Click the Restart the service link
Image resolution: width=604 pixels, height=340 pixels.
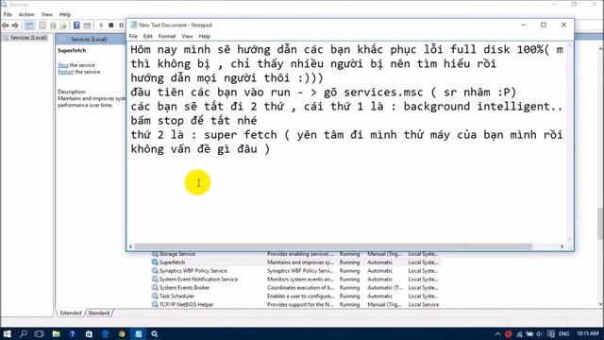click(65, 72)
